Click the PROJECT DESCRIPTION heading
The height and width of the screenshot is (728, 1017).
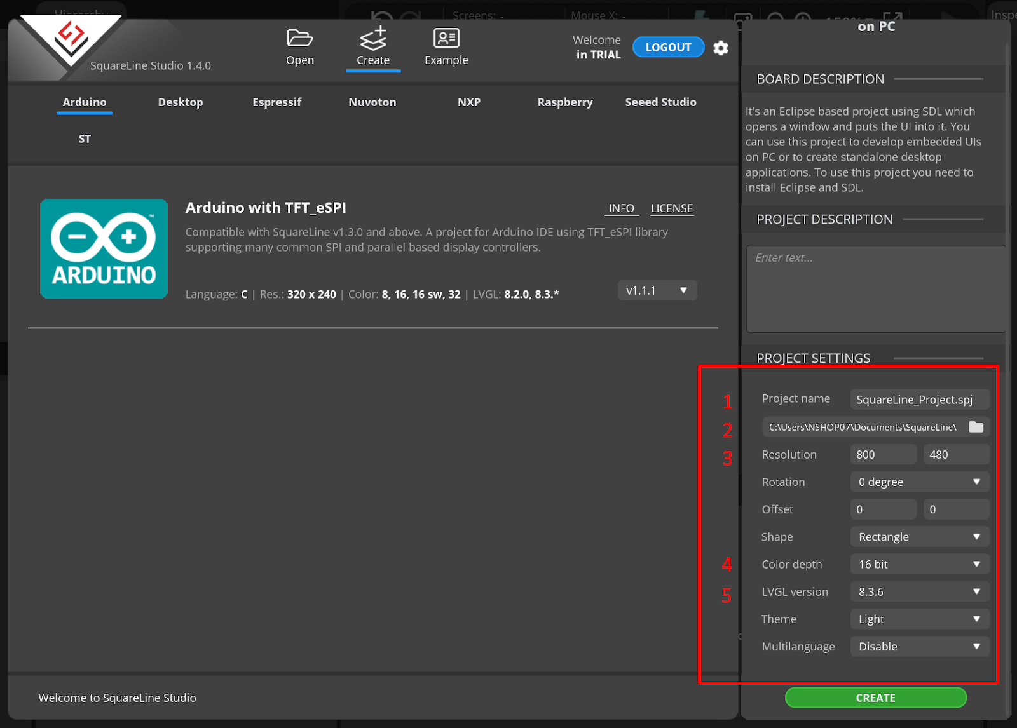pos(824,219)
